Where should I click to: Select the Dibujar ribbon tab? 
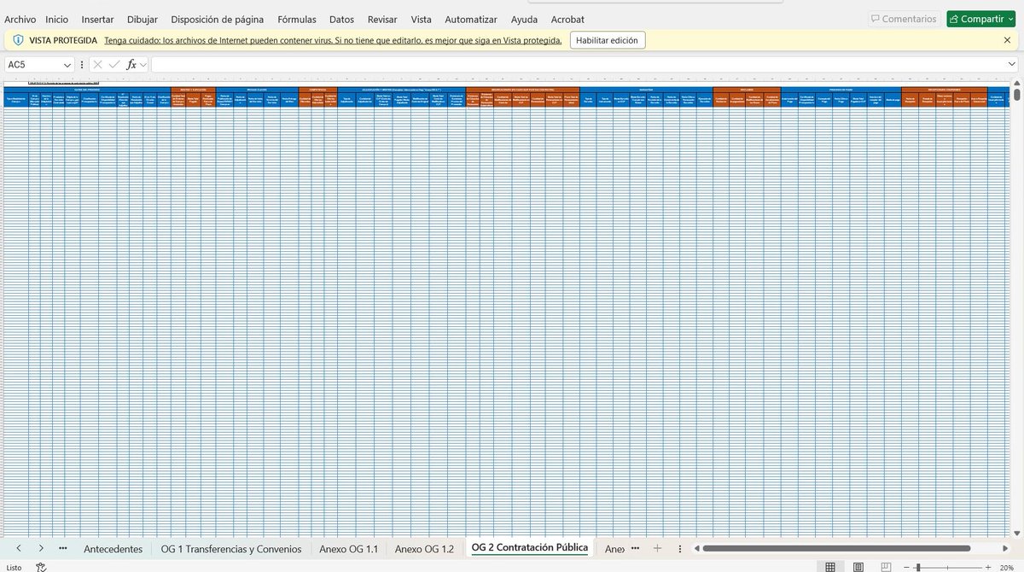click(x=143, y=19)
